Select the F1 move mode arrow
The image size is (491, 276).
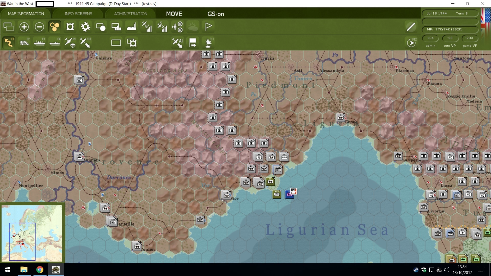point(9,42)
